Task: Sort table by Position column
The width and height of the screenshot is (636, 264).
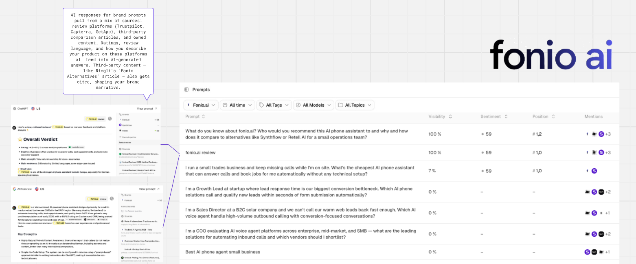Action: click(x=544, y=117)
